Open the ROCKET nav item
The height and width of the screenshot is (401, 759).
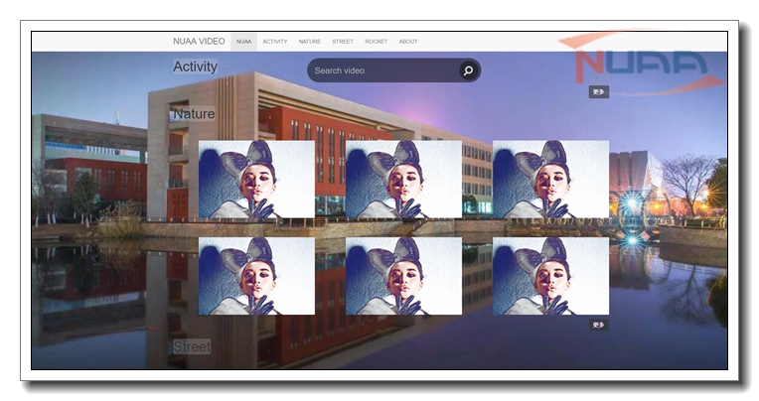pyautogui.click(x=377, y=42)
